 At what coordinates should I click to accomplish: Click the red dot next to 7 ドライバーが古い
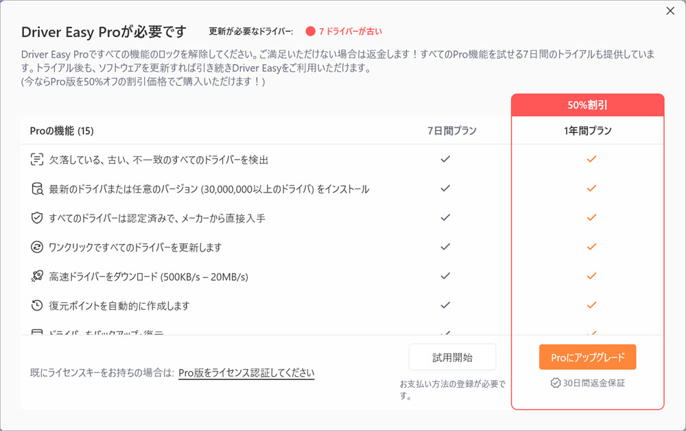click(310, 32)
